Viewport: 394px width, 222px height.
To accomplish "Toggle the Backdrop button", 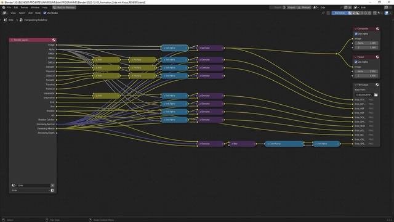I will pos(339,13).
